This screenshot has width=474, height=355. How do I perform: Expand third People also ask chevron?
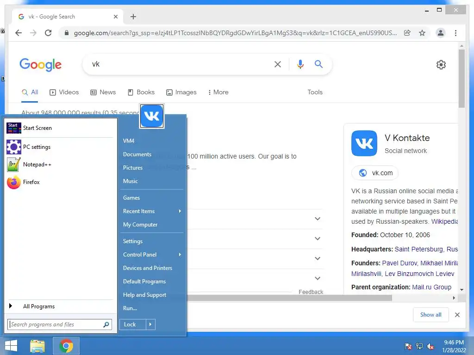[318, 258]
